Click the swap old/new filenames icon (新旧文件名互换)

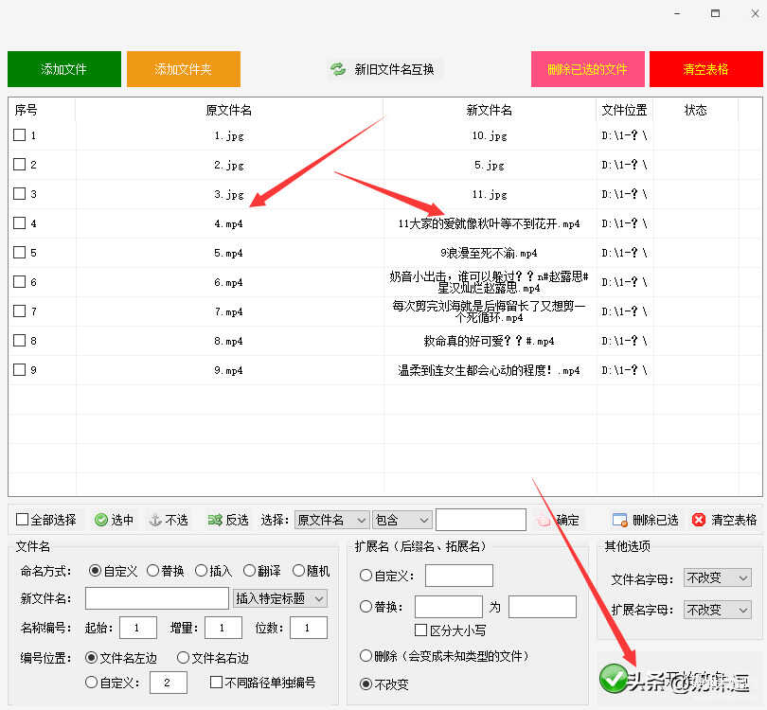(x=338, y=69)
